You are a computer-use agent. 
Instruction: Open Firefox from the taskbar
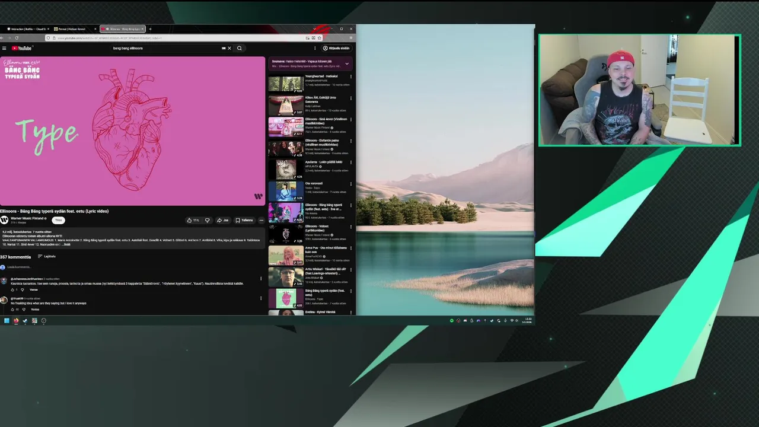(16, 321)
